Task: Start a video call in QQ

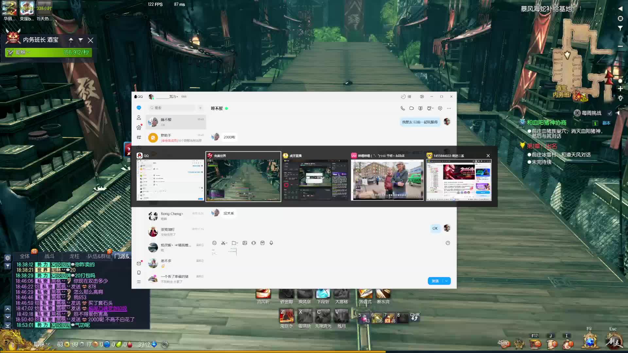Action: point(411,108)
